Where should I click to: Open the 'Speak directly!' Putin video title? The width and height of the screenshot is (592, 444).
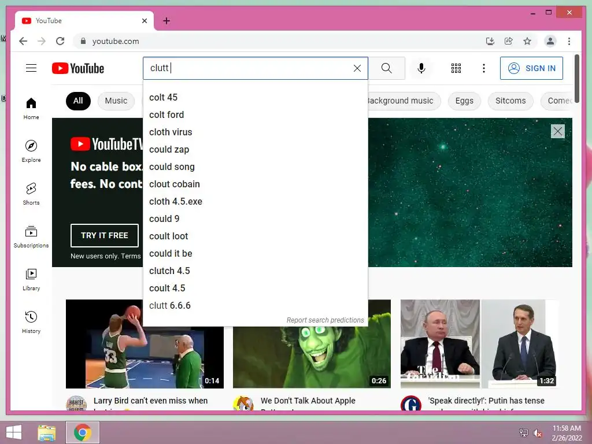(486, 401)
